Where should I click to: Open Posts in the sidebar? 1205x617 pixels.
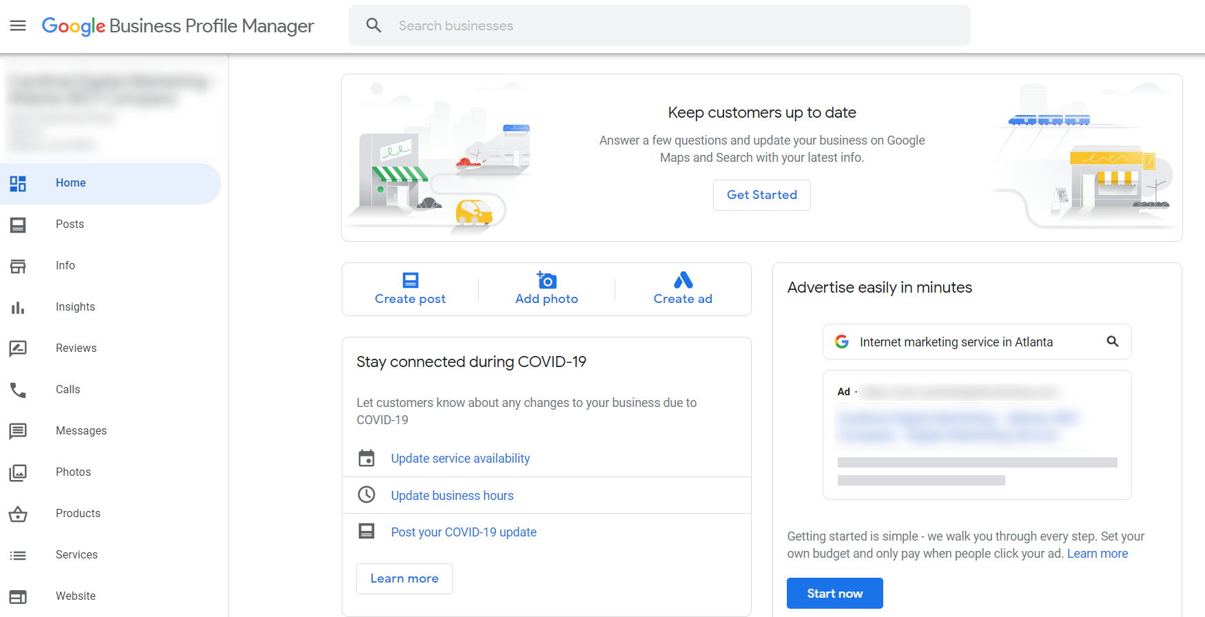110,224
